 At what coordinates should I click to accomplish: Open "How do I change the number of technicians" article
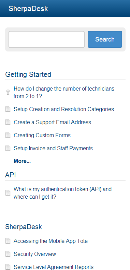[x=64, y=93]
